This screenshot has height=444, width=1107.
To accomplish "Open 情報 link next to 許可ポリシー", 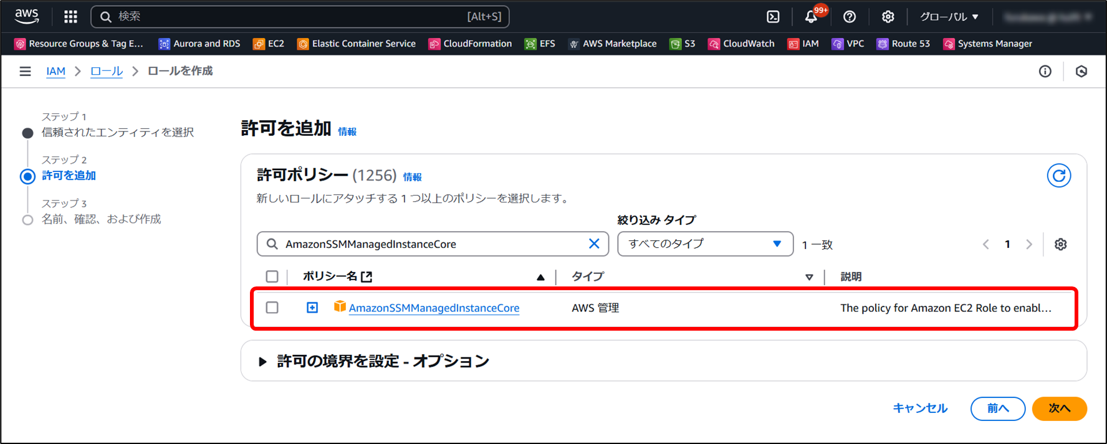I will 412,177.
